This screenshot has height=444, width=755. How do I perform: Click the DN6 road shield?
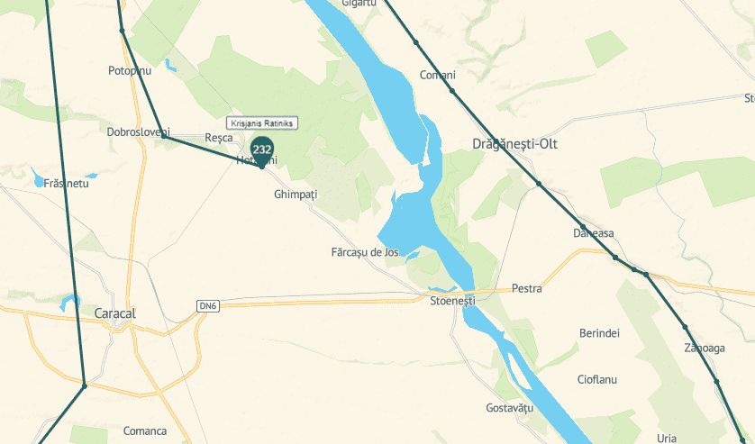point(208,306)
